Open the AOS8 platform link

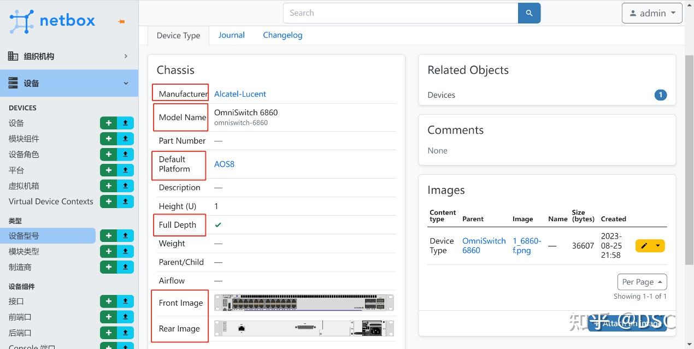coord(224,164)
